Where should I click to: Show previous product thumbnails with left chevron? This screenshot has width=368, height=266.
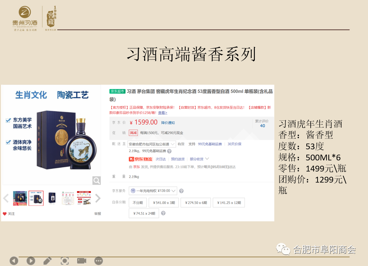pos(6,198)
